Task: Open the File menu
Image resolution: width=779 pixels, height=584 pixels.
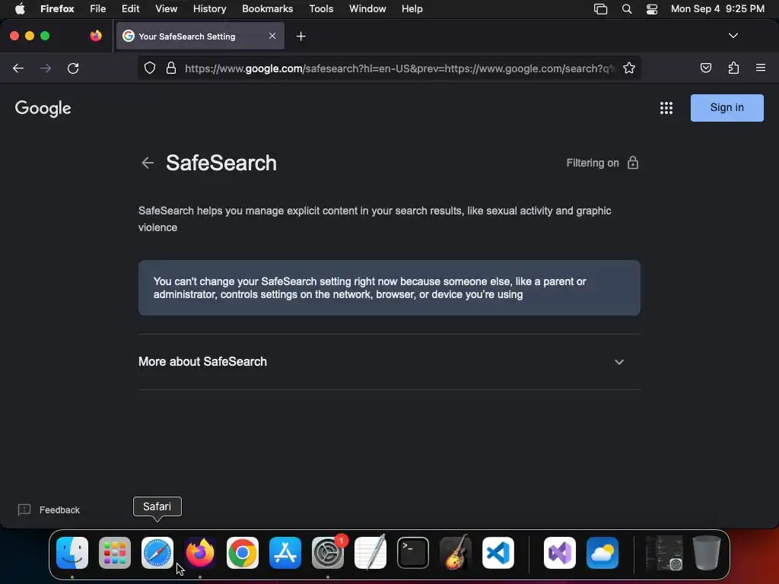Action: coord(98,9)
